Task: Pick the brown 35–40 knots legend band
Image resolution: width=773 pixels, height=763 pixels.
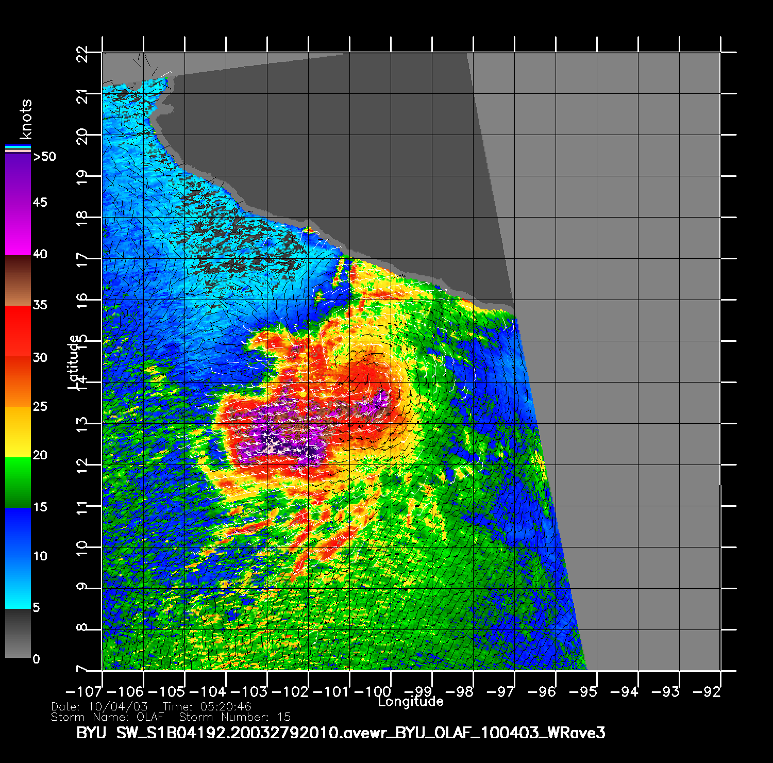Action: (x=18, y=280)
